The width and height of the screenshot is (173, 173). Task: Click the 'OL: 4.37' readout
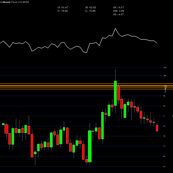click(118, 15)
